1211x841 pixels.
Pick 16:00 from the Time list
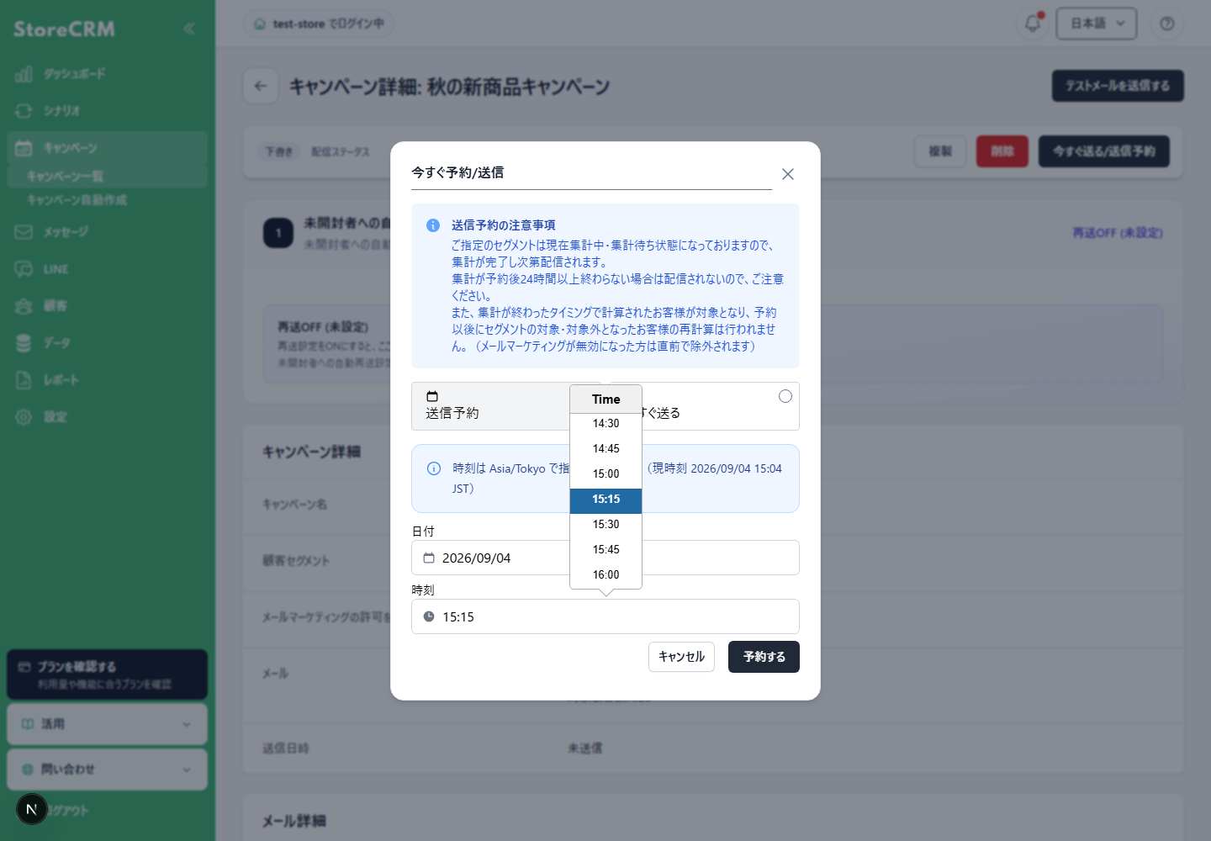click(605, 574)
